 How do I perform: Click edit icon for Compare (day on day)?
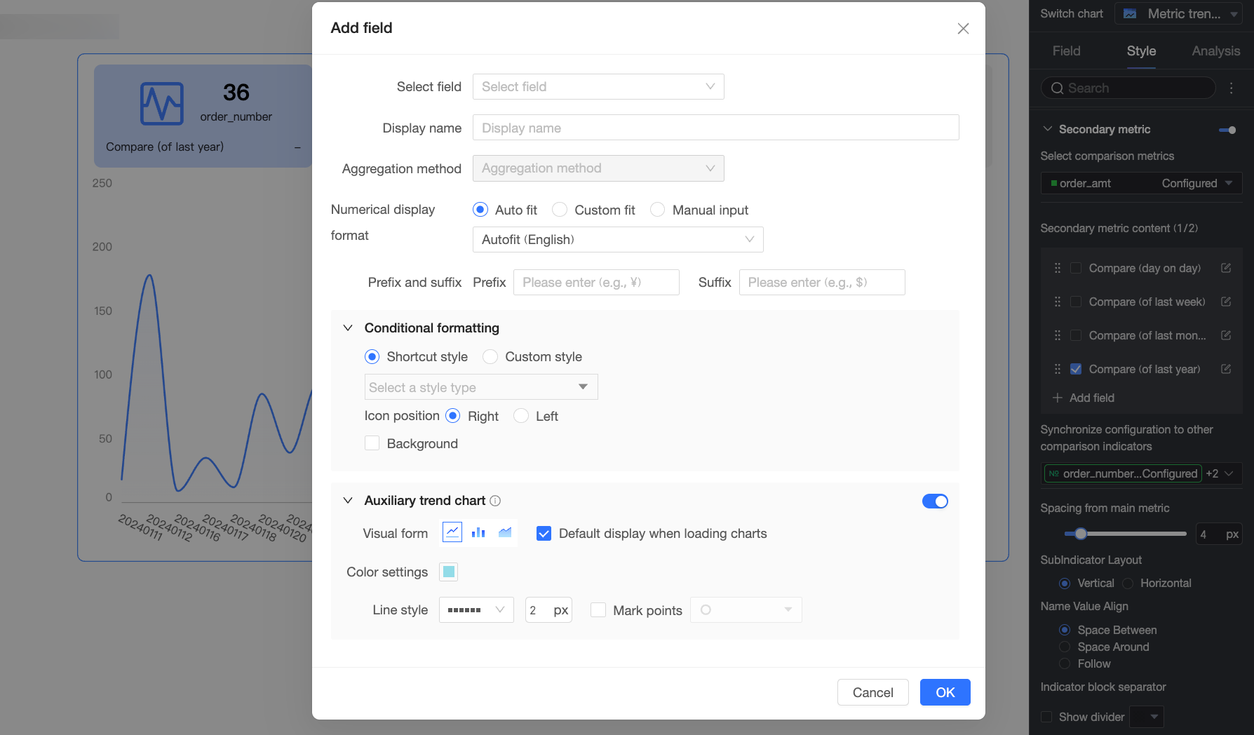tap(1226, 268)
